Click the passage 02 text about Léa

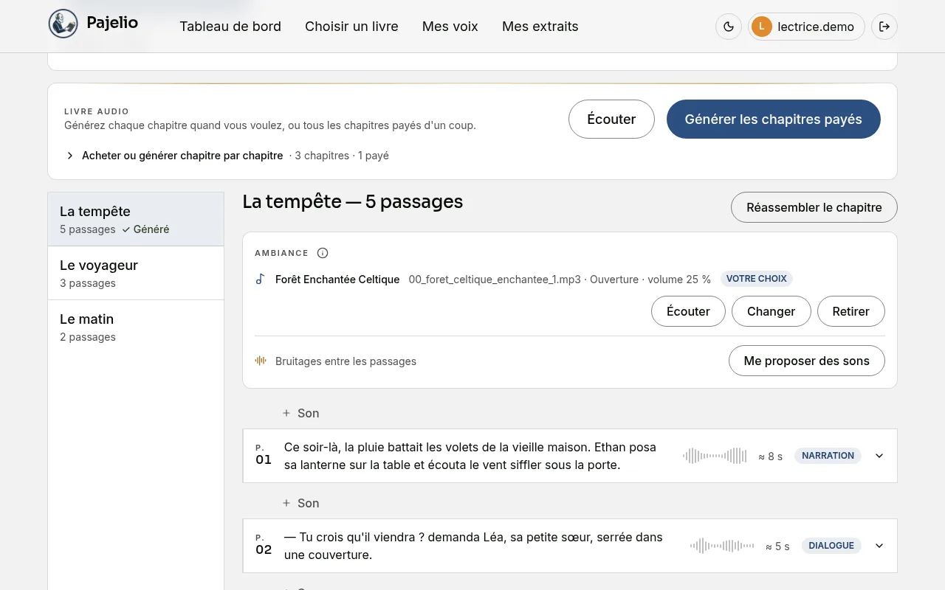[x=473, y=546]
